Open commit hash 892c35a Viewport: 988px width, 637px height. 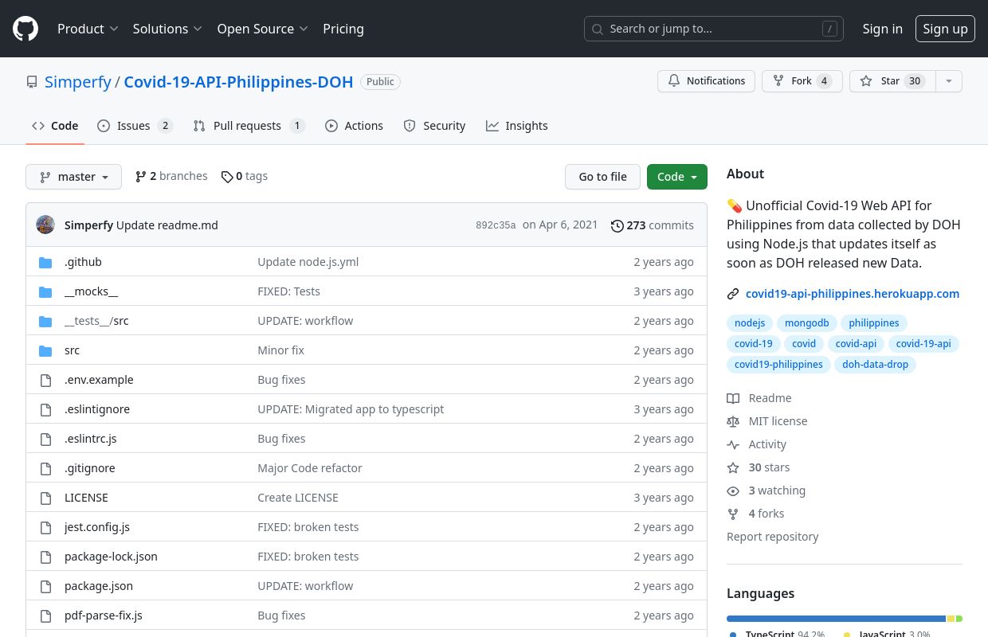496,225
